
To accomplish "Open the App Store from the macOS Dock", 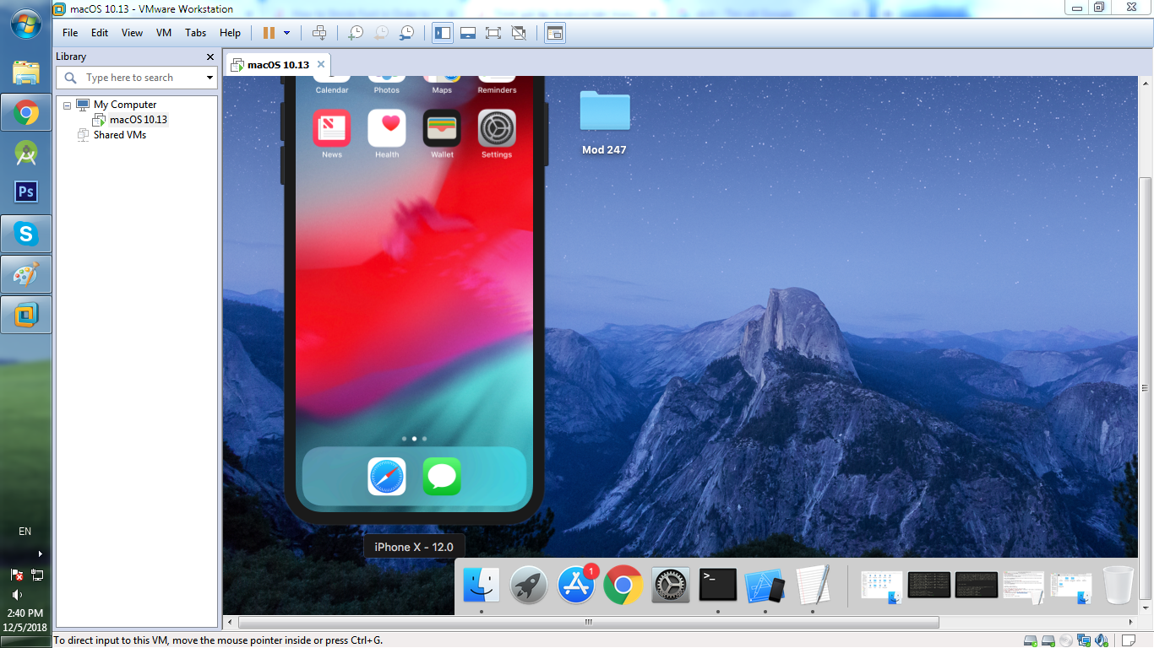I will pos(576,585).
